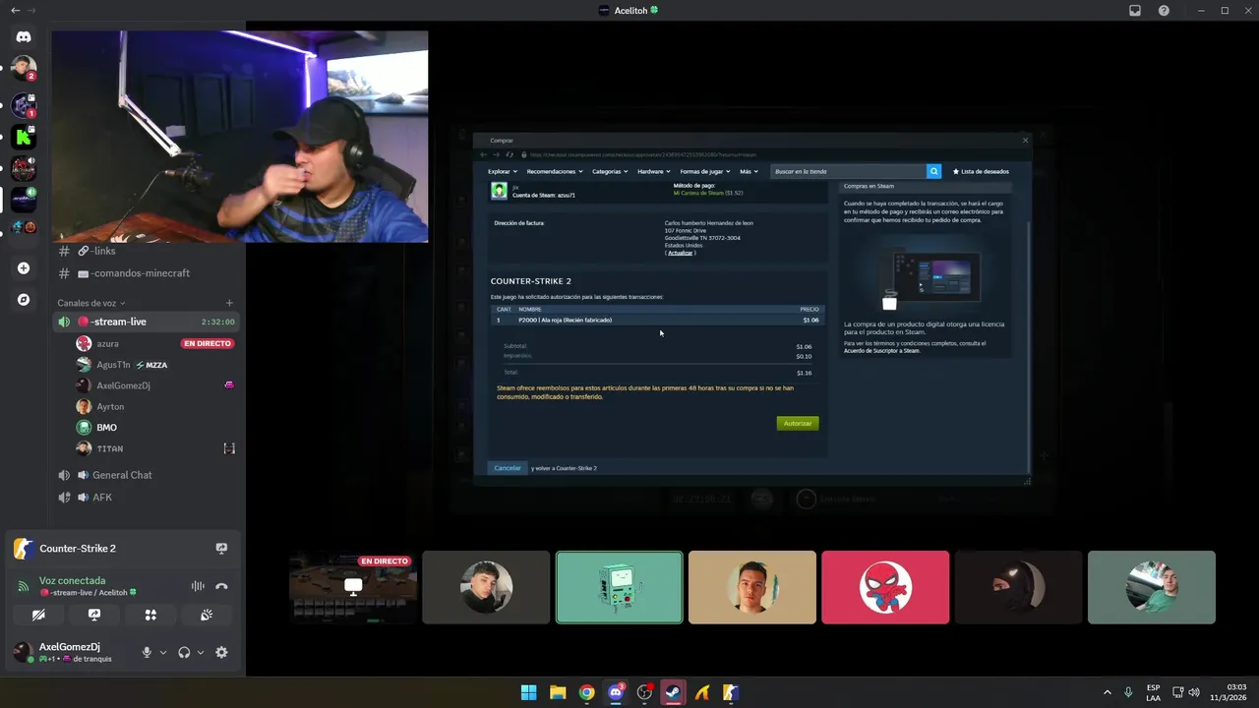Click Autorizar button in streamed Steam window

point(798,424)
